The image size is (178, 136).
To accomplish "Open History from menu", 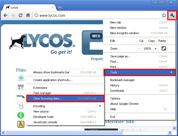I will click(139, 85).
